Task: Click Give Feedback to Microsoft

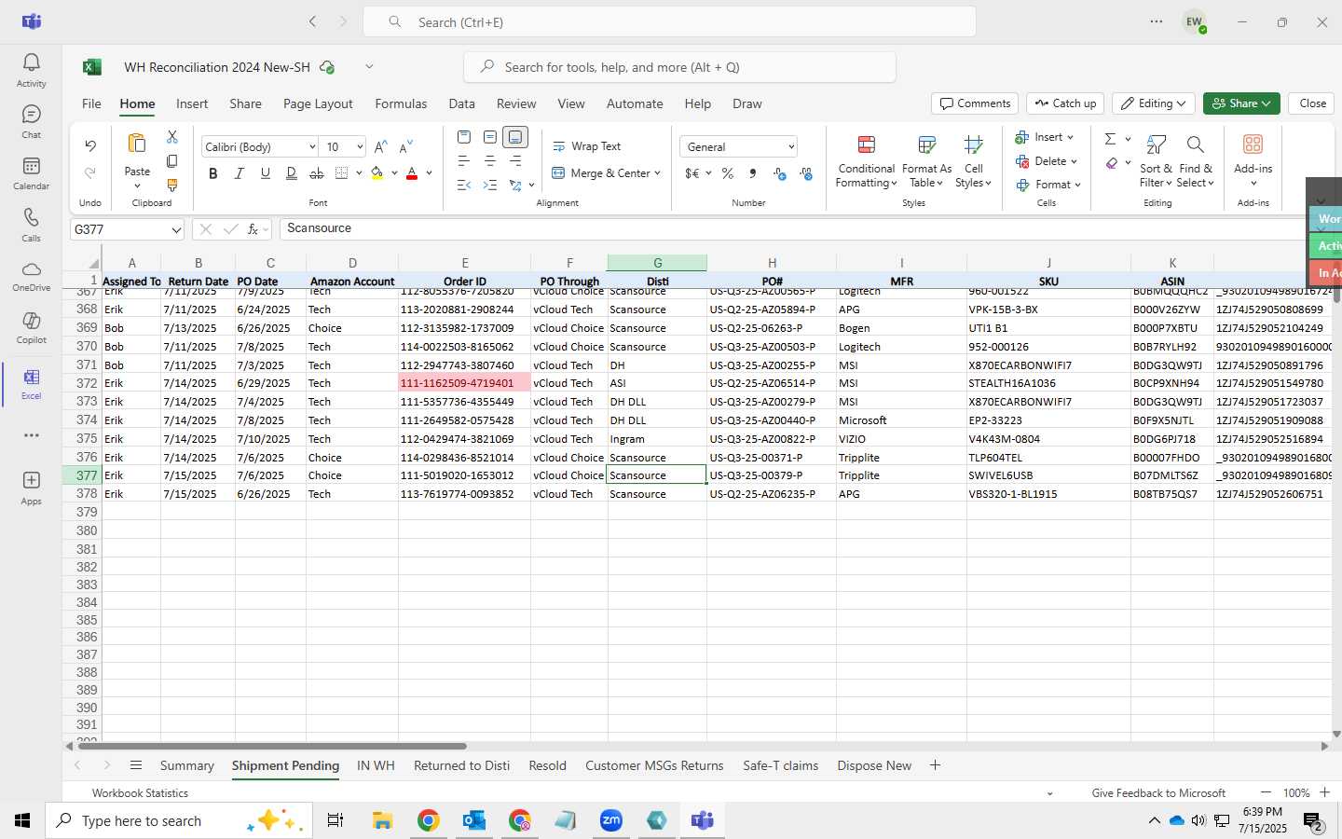Action: pyautogui.click(x=1158, y=793)
